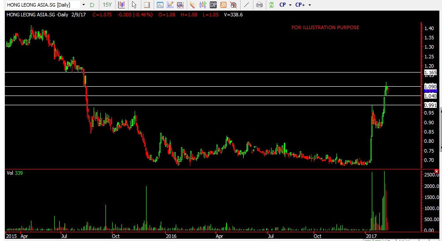Viewport: 442px width, 241px height.
Task: Select the 1.165 horizontal line price label
Action: (x=431, y=73)
